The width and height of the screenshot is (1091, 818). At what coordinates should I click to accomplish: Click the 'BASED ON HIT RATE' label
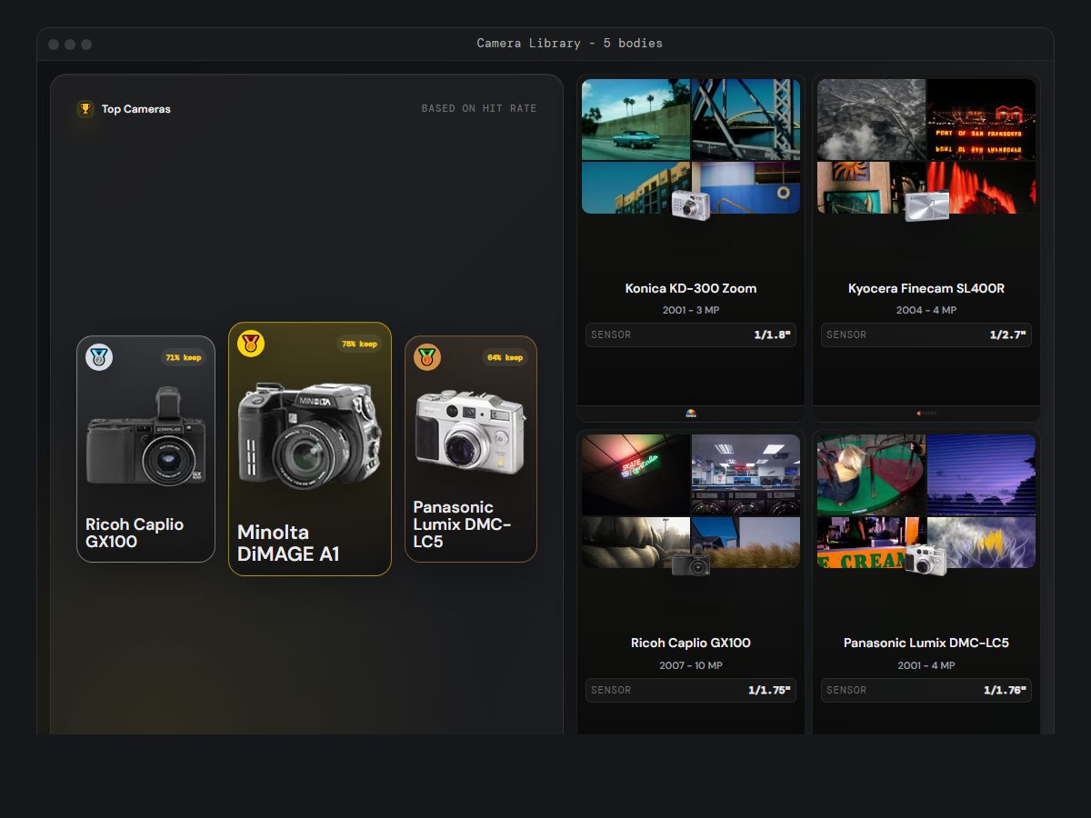479,109
